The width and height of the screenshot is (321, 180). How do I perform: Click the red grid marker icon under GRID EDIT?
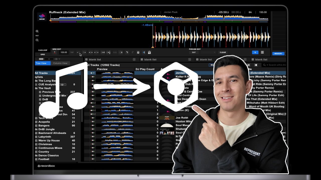[x=55, y=52]
